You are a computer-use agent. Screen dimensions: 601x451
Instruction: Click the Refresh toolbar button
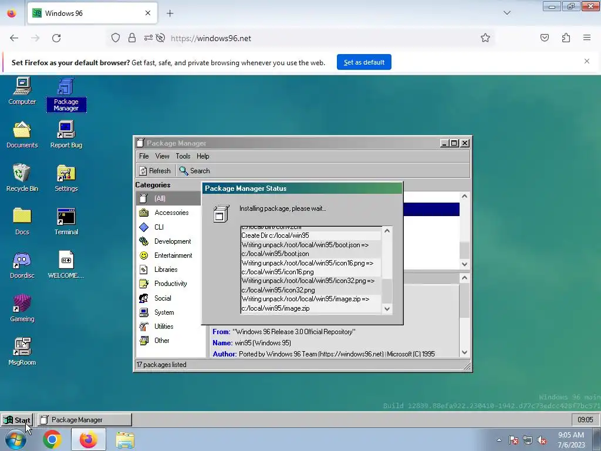[x=155, y=171]
